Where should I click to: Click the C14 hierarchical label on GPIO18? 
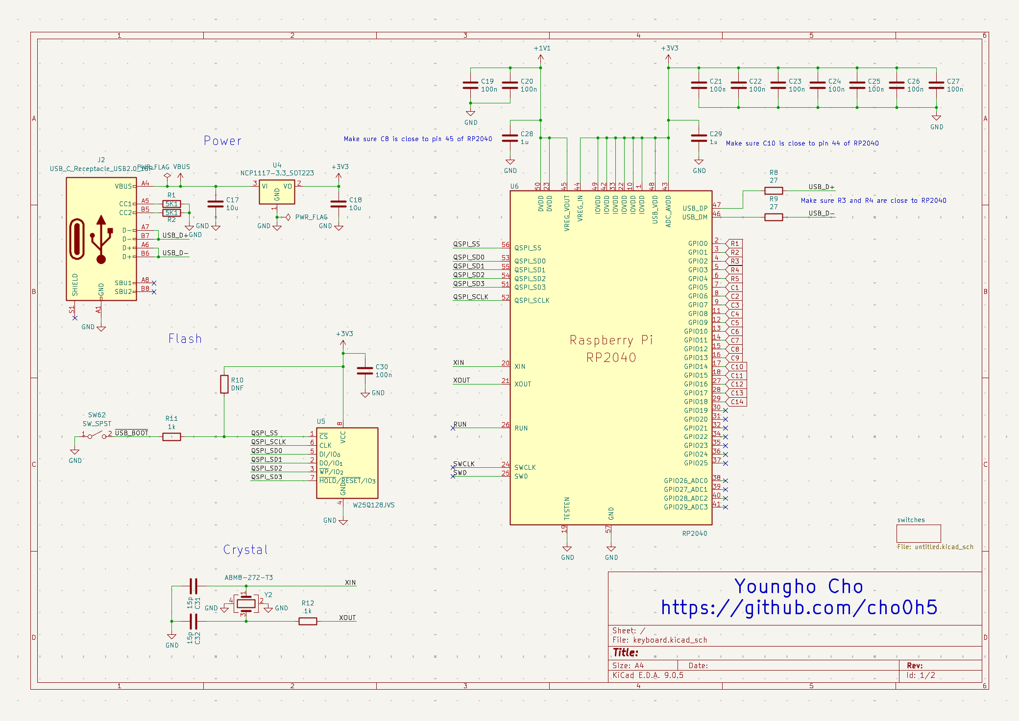pyautogui.click(x=736, y=402)
